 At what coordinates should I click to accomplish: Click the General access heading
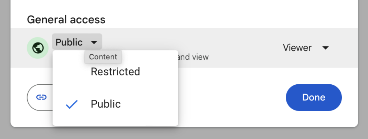(66, 20)
